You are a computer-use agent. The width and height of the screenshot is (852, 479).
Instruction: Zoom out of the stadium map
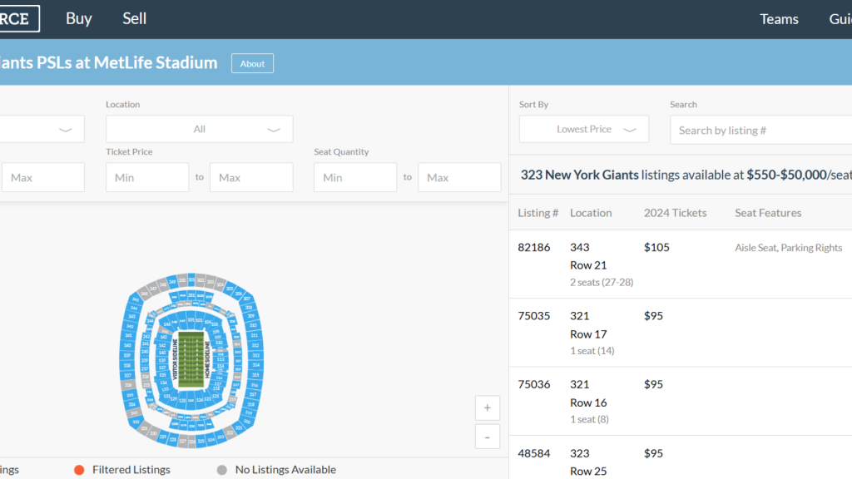pyautogui.click(x=487, y=436)
